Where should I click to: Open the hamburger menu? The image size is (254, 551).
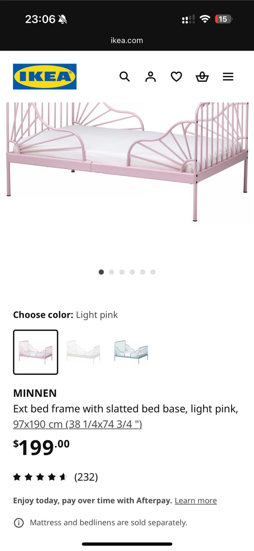[x=228, y=77]
